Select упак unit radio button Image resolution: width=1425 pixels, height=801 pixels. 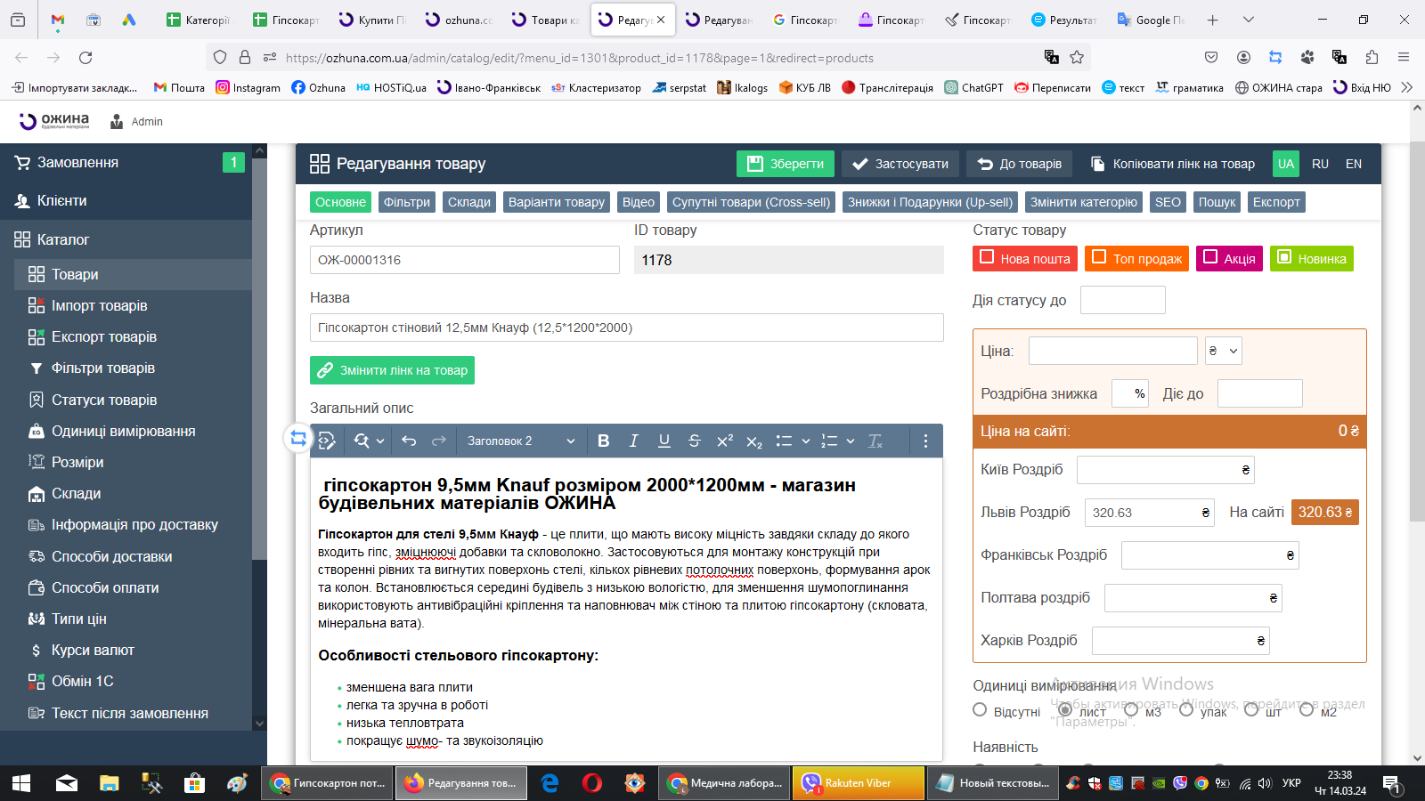tap(1186, 710)
